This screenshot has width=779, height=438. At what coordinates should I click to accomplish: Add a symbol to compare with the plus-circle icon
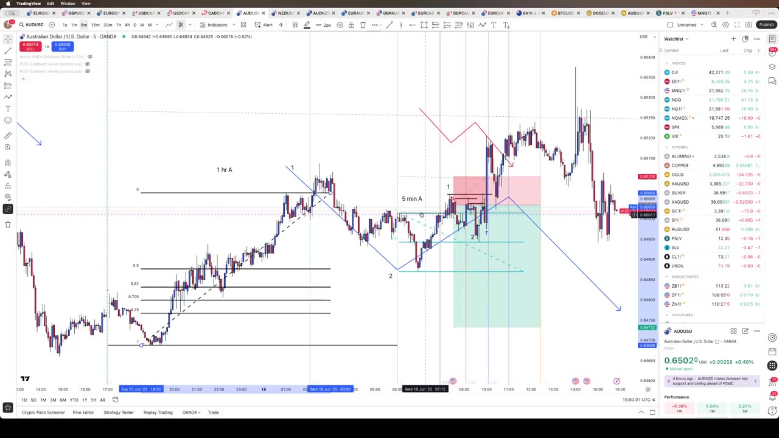pyautogui.click(x=52, y=25)
